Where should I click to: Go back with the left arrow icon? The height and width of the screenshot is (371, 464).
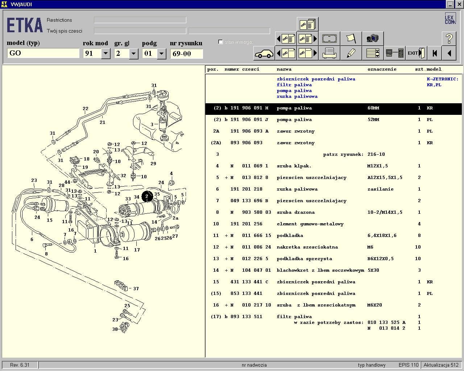449,53
